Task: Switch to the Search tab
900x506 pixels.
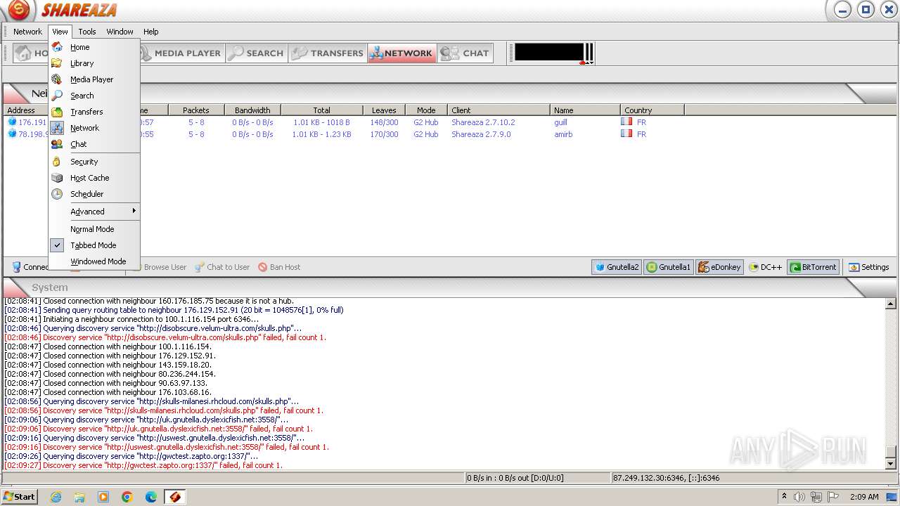Action: click(257, 53)
